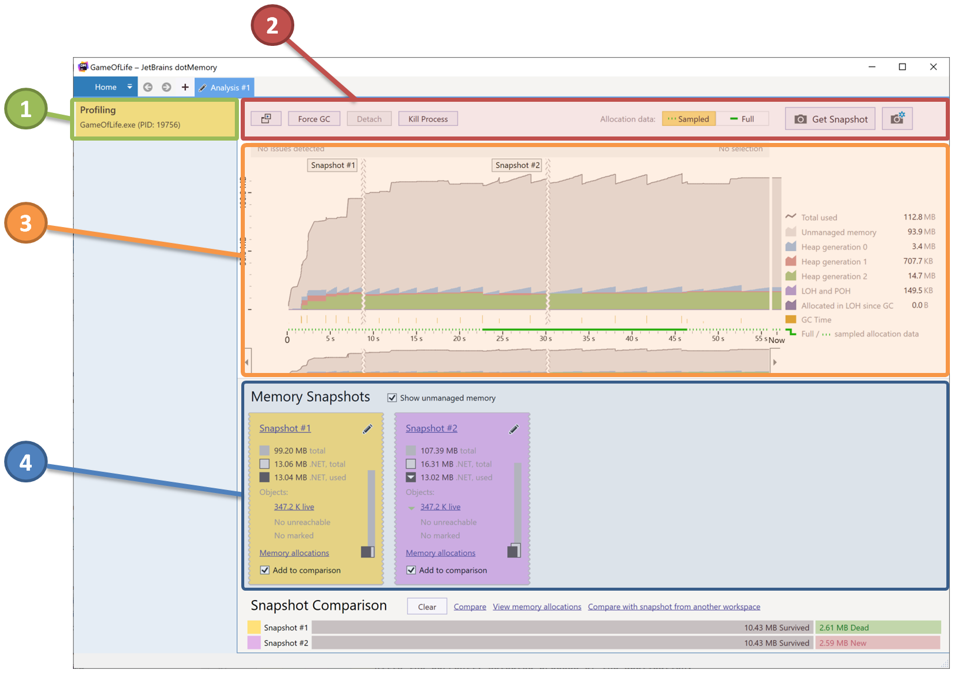
Task: Click the Heap generation 0 legend icon
Action: (791, 246)
